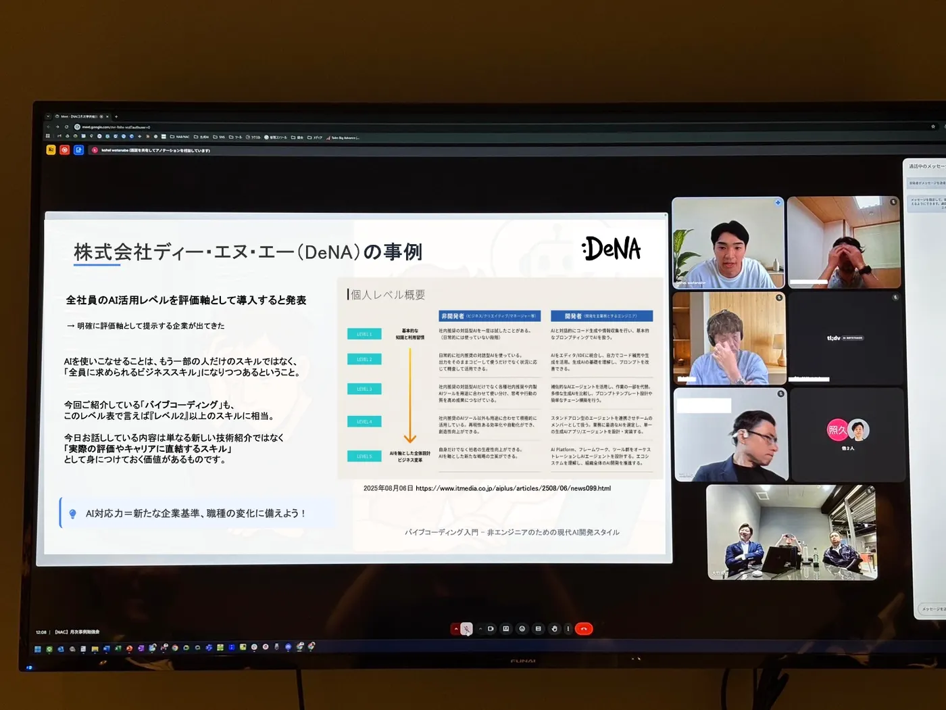Viewport: 946px width, 710px height.
Task: Leave the call with red hangup button
Action: [x=584, y=629]
